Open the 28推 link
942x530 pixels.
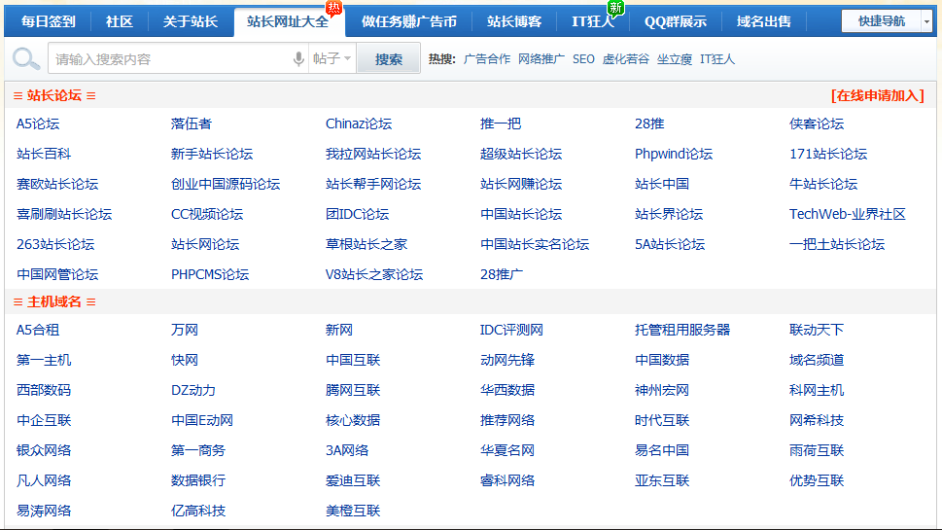click(649, 124)
